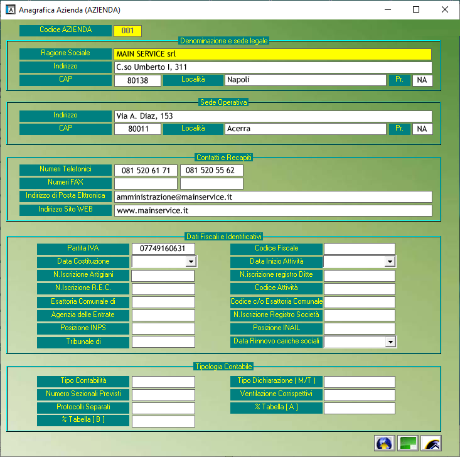Click the CAP field 80138
The height and width of the screenshot is (457, 460).
click(x=137, y=80)
